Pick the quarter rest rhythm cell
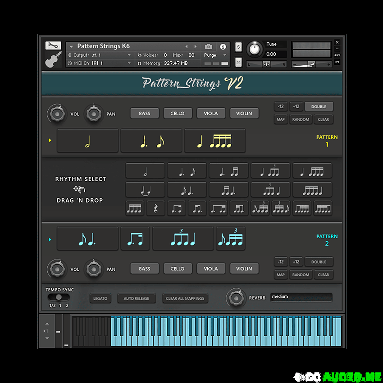The width and height of the screenshot is (383, 383). (x=155, y=208)
